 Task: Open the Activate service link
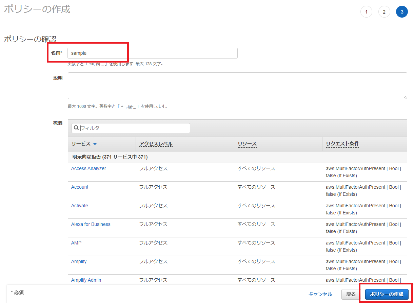[x=79, y=206]
